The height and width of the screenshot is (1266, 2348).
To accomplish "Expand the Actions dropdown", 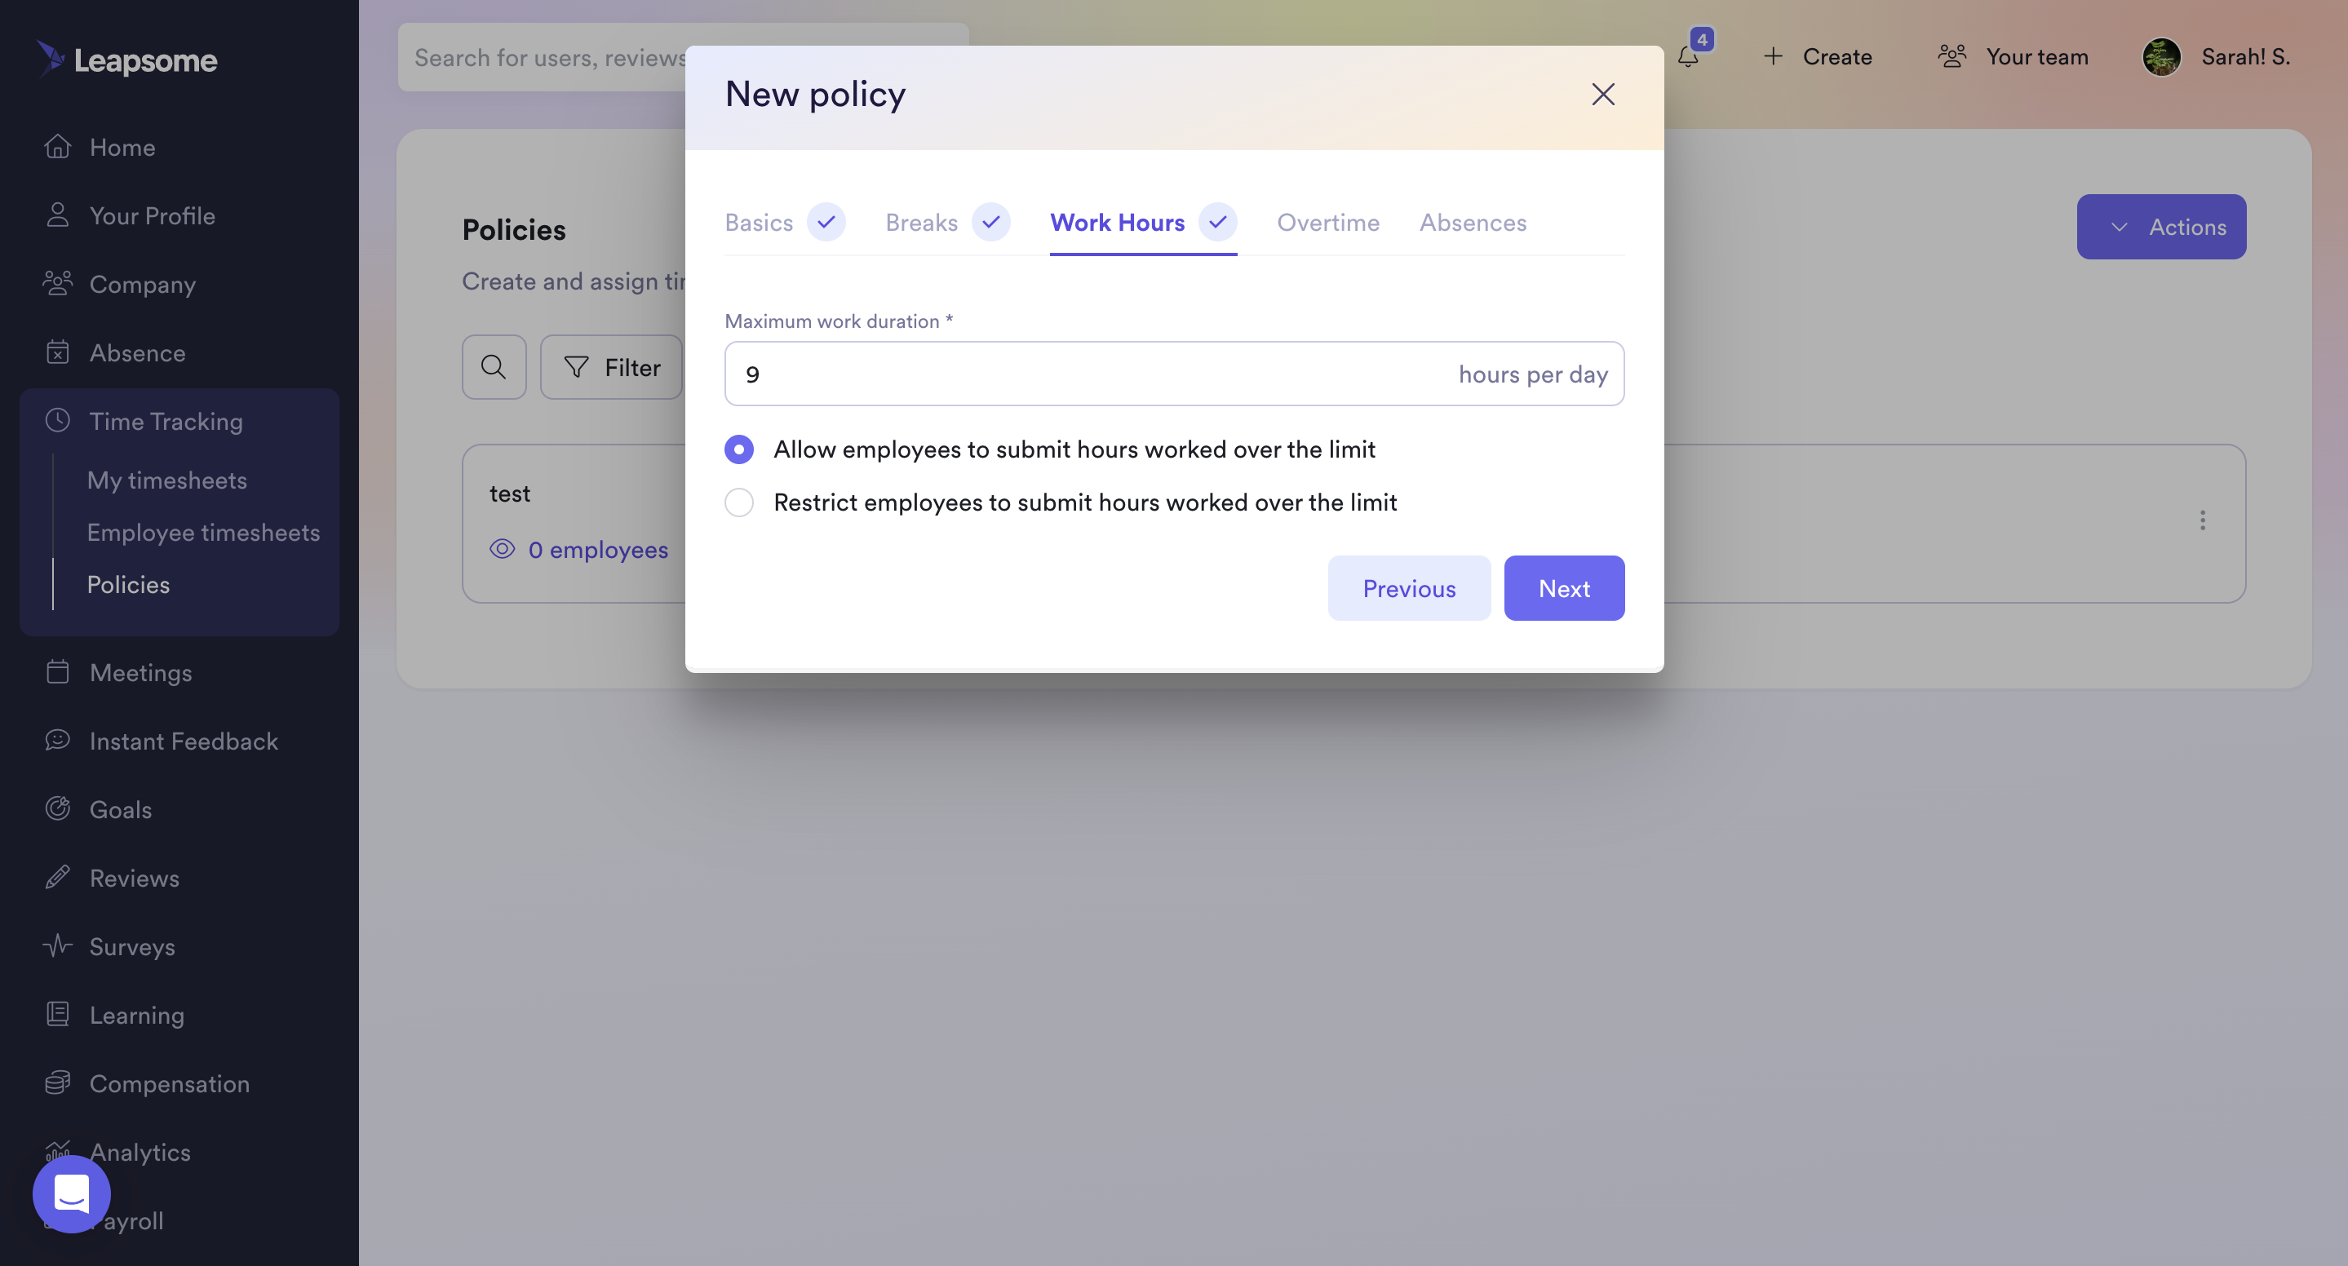I will tap(2161, 227).
